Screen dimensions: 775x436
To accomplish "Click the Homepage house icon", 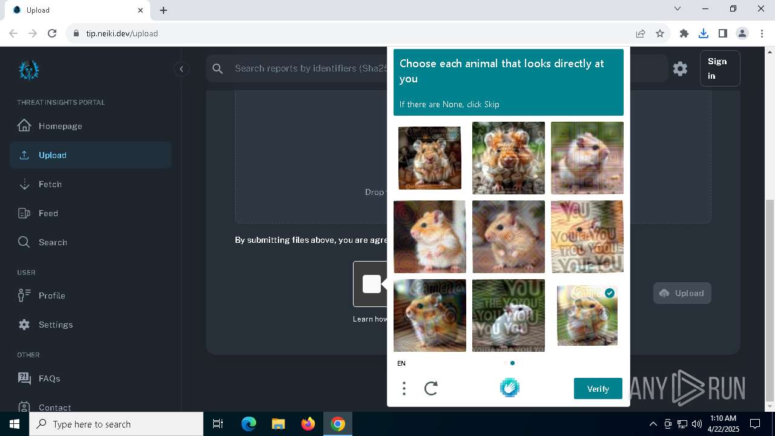I will coord(24,126).
